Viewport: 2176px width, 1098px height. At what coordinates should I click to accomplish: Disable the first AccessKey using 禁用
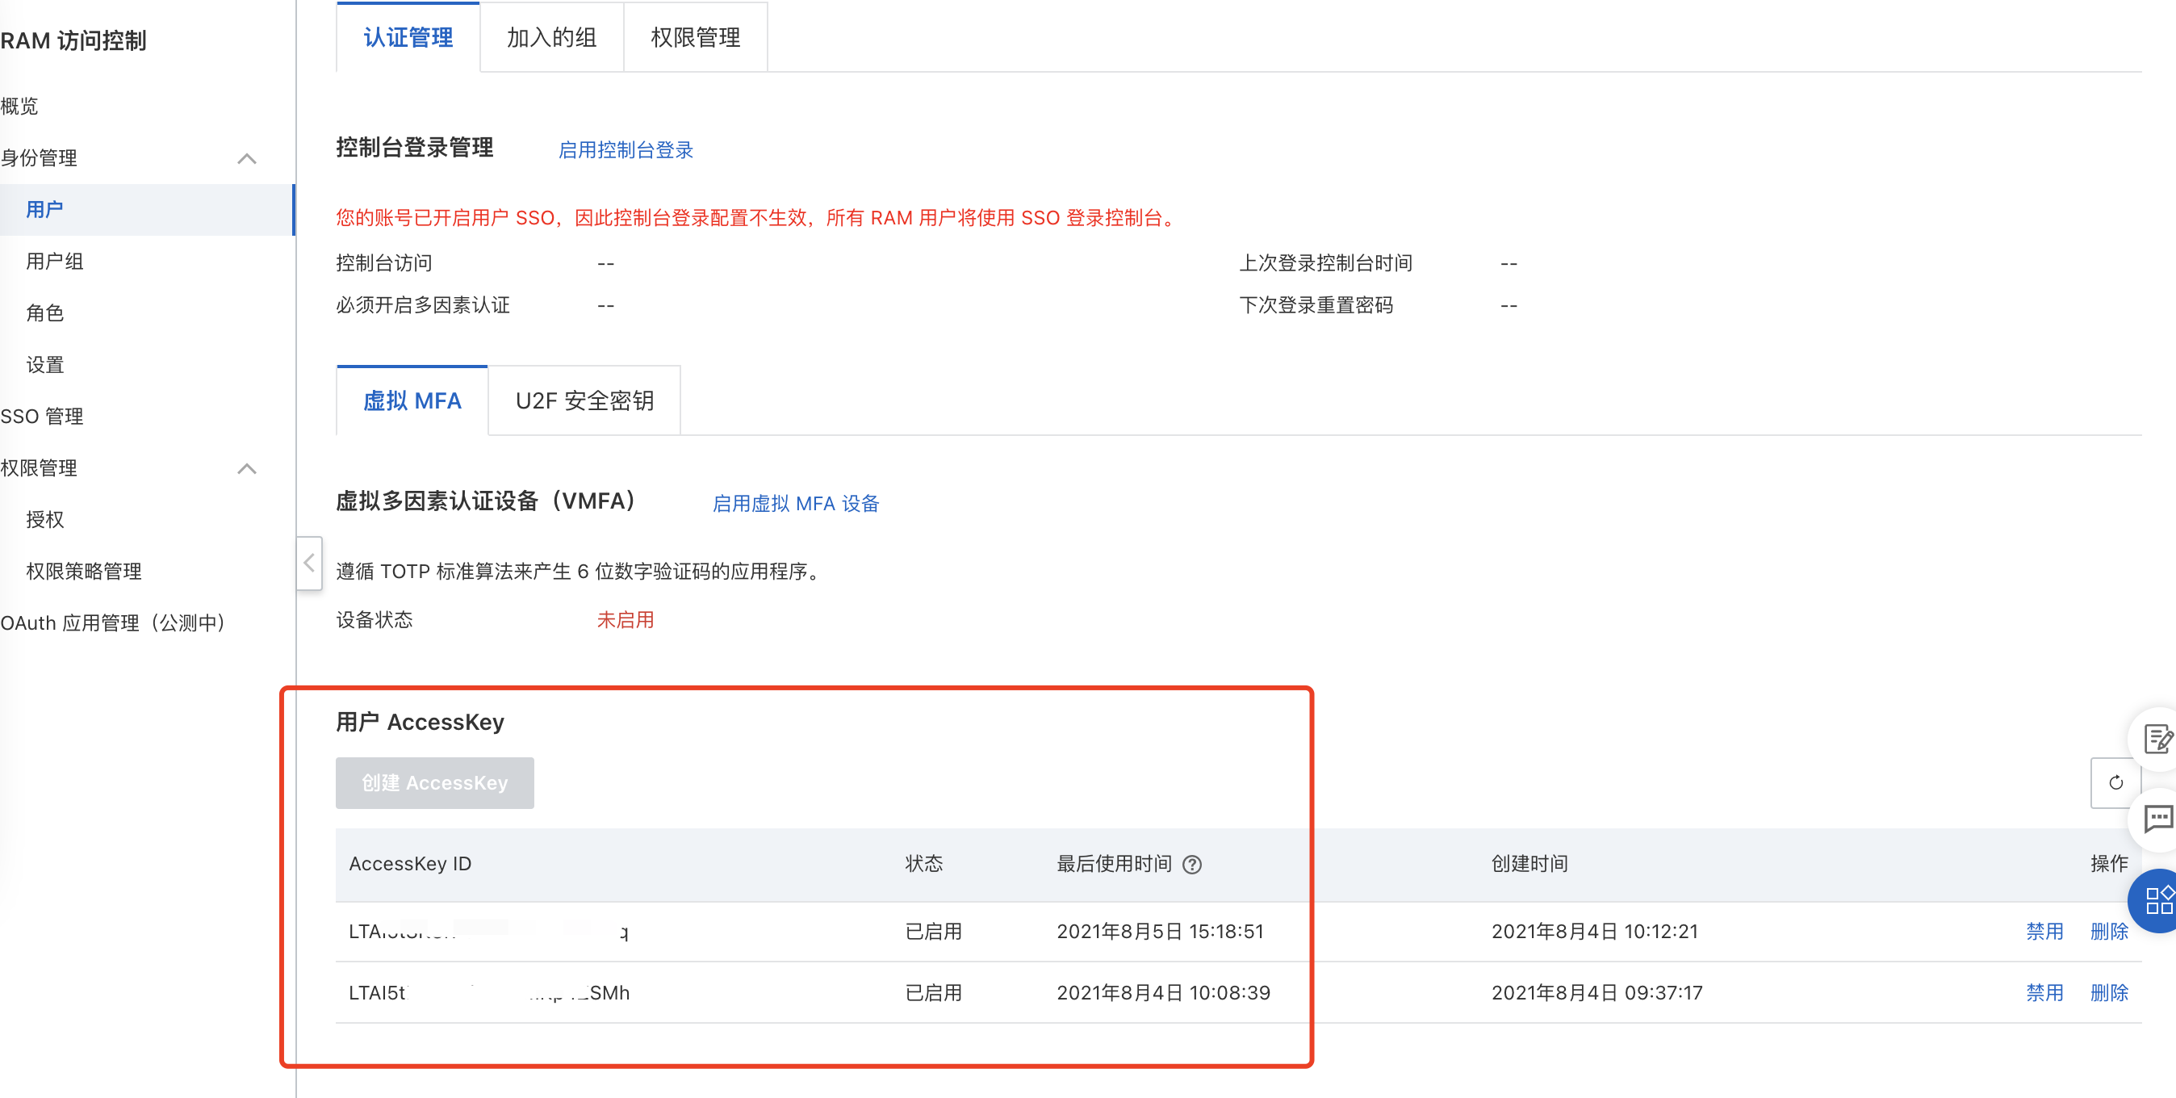click(x=2045, y=932)
